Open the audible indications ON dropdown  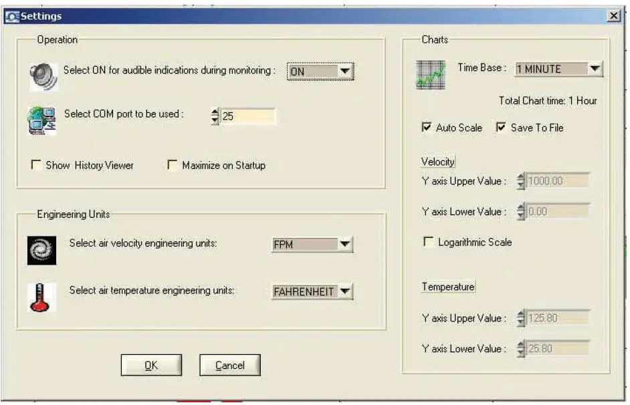pyautogui.click(x=320, y=72)
